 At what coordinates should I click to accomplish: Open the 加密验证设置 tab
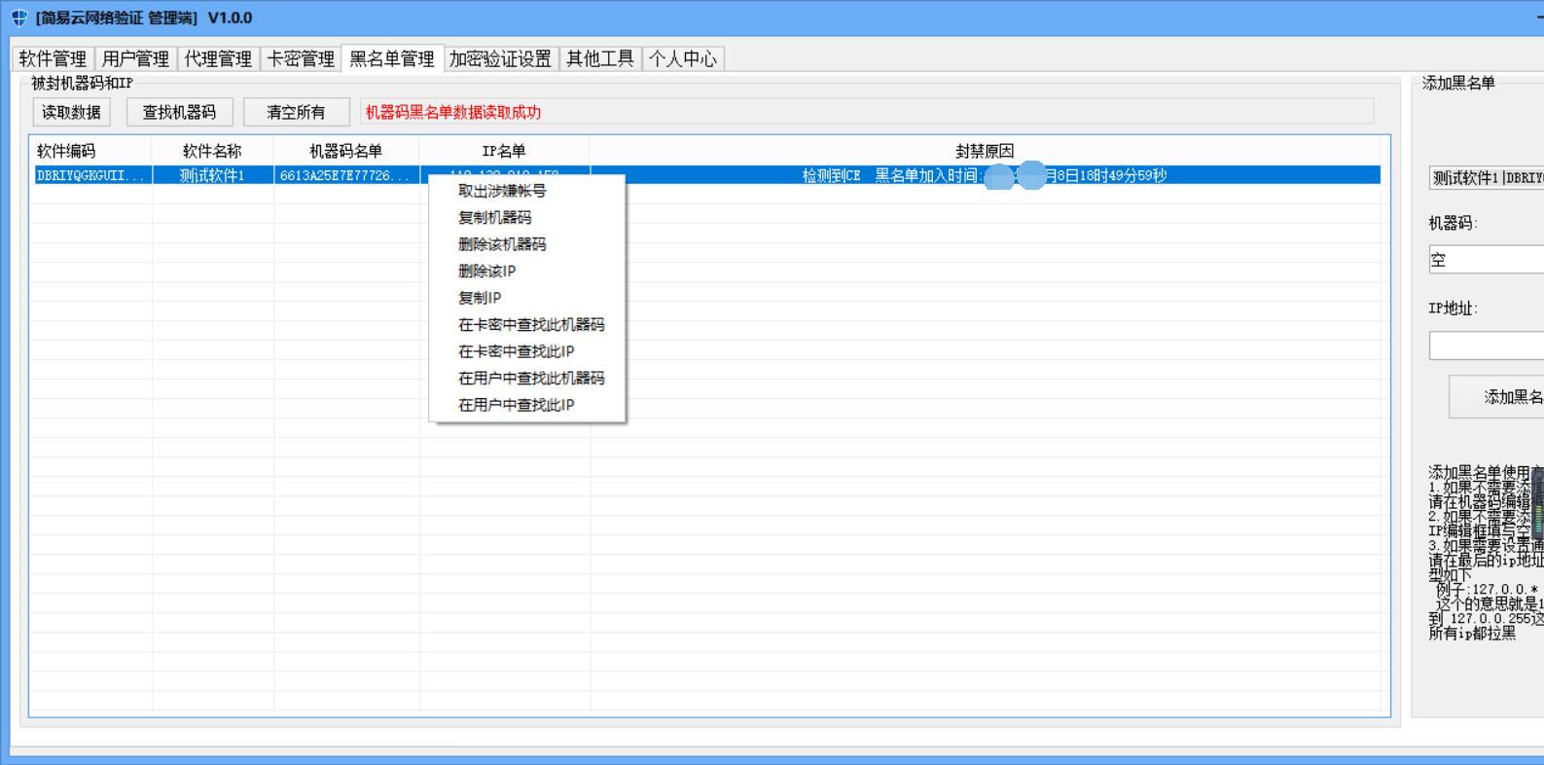click(x=500, y=59)
